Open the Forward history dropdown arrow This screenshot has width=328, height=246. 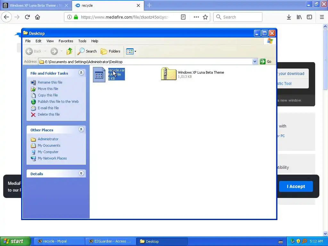click(x=61, y=51)
